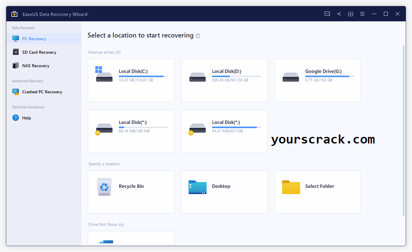Click the text 10.26 GB/118.02 GB
This screenshot has height=252, width=412.
[x=136, y=80]
